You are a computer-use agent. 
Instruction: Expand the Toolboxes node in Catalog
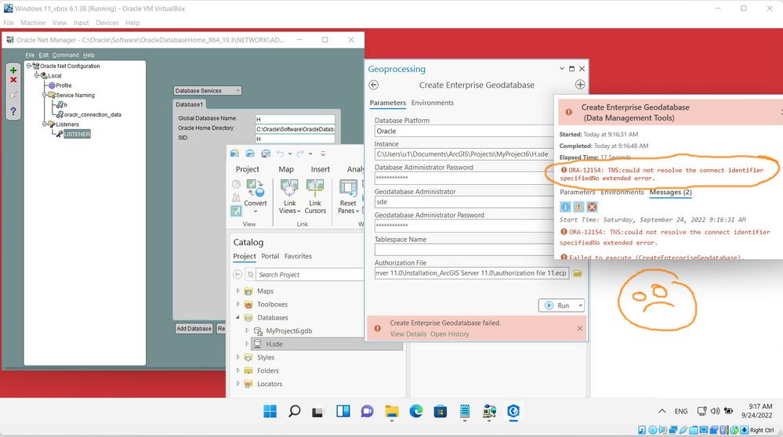tap(237, 304)
